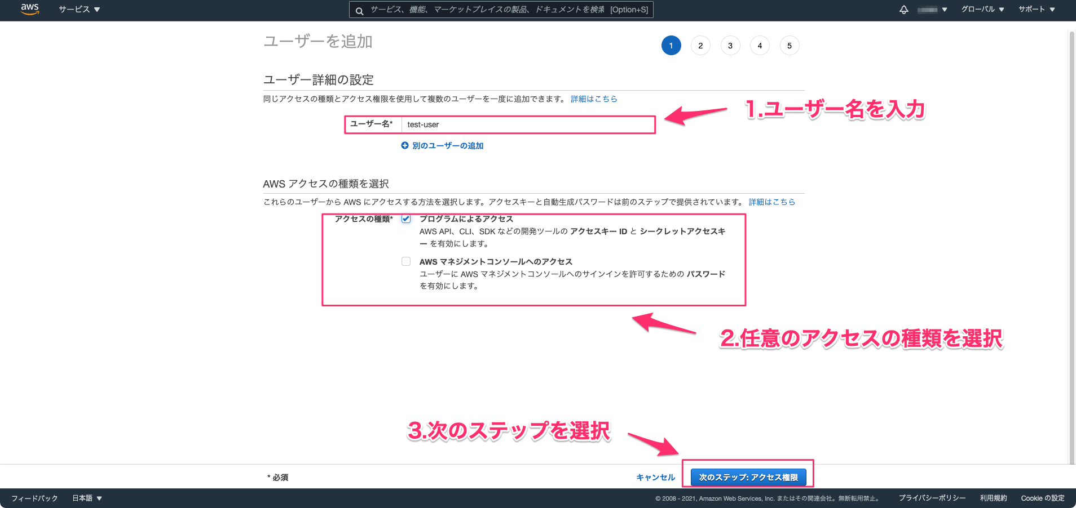
Task: Open the notifications bell icon
Action: click(903, 10)
